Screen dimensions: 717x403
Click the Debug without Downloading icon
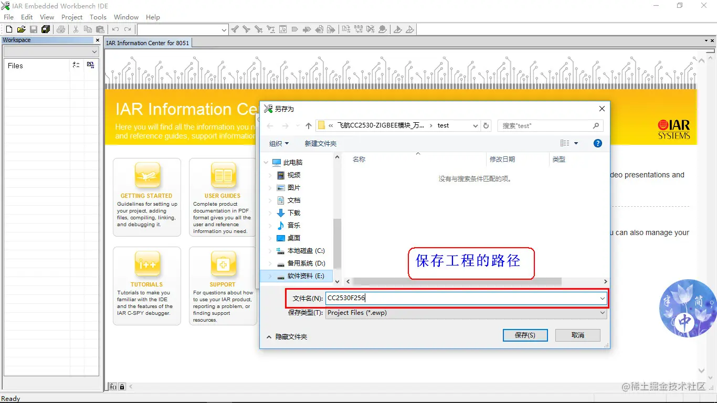tap(409, 29)
